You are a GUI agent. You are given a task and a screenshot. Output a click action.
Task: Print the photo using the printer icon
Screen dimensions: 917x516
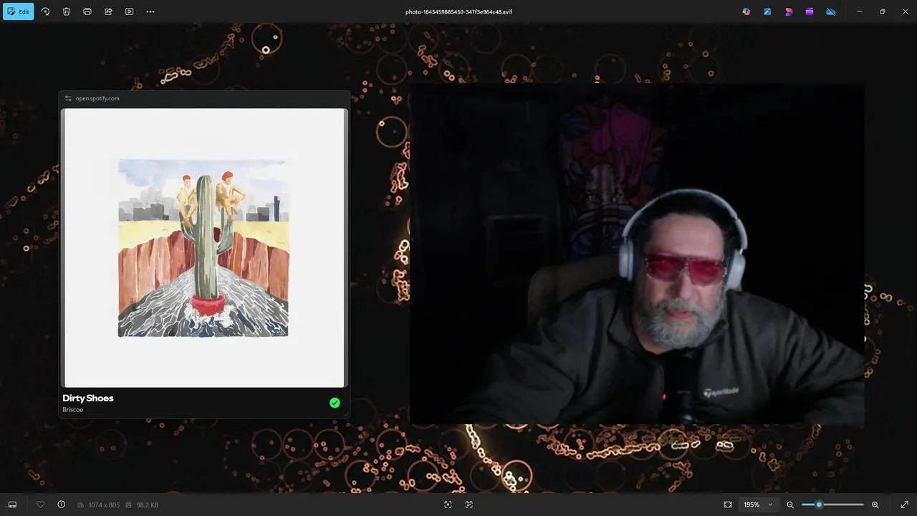coord(87,11)
